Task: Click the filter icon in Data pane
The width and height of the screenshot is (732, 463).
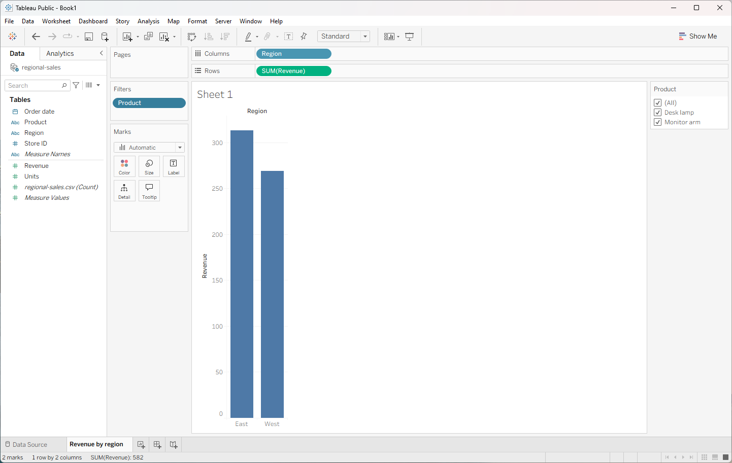Action: point(76,85)
